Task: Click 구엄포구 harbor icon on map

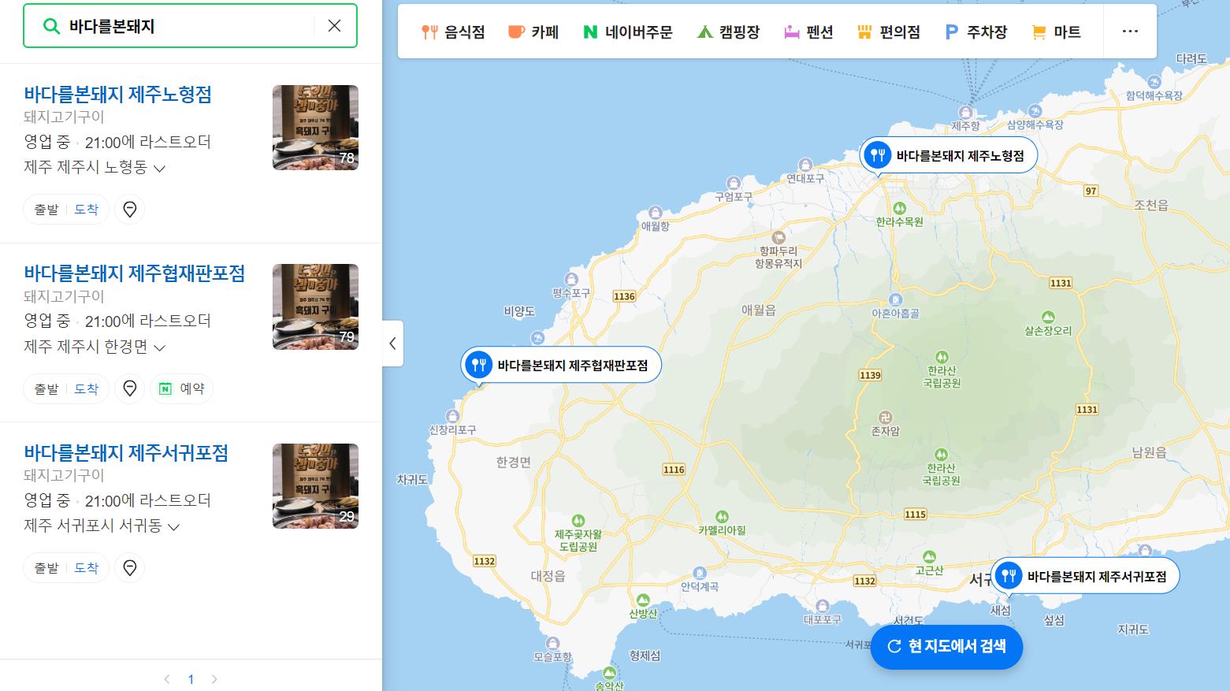Action: 734,183
